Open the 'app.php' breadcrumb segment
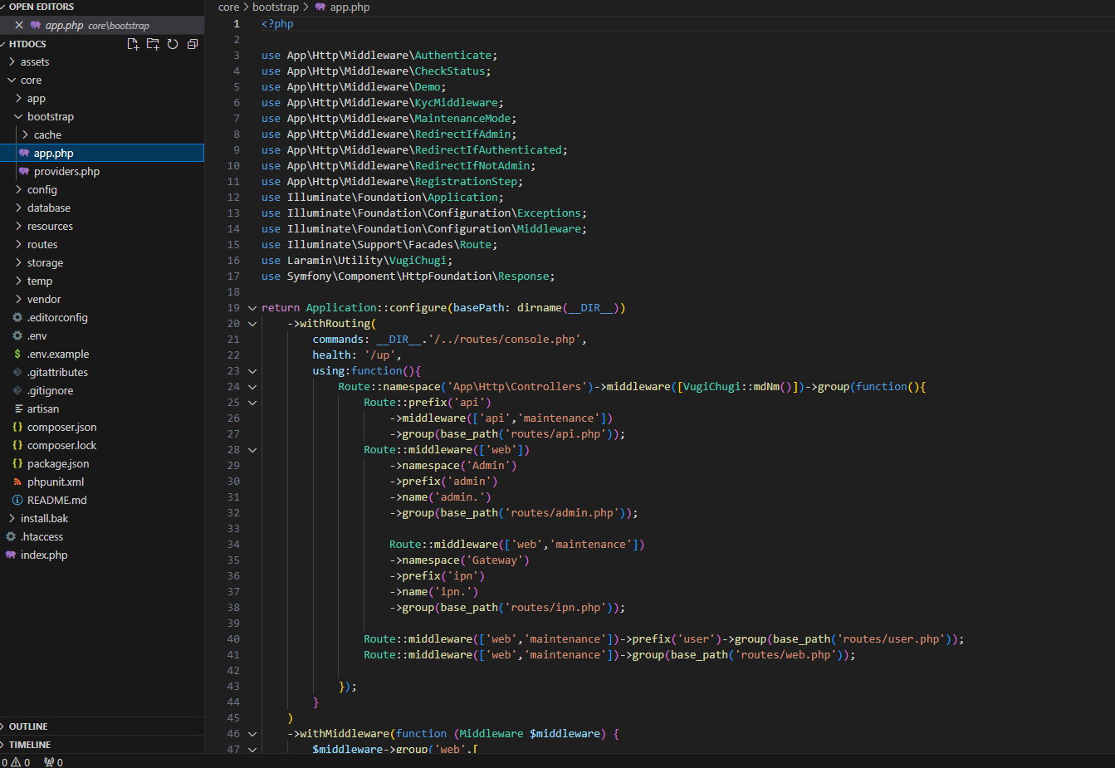This screenshot has width=1115, height=768. click(x=350, y=7)
